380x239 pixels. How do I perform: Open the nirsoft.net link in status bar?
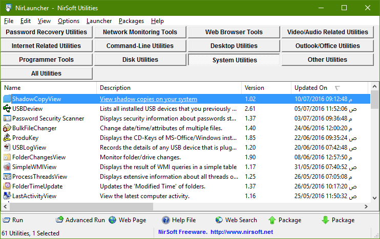(x=242, y=232)
